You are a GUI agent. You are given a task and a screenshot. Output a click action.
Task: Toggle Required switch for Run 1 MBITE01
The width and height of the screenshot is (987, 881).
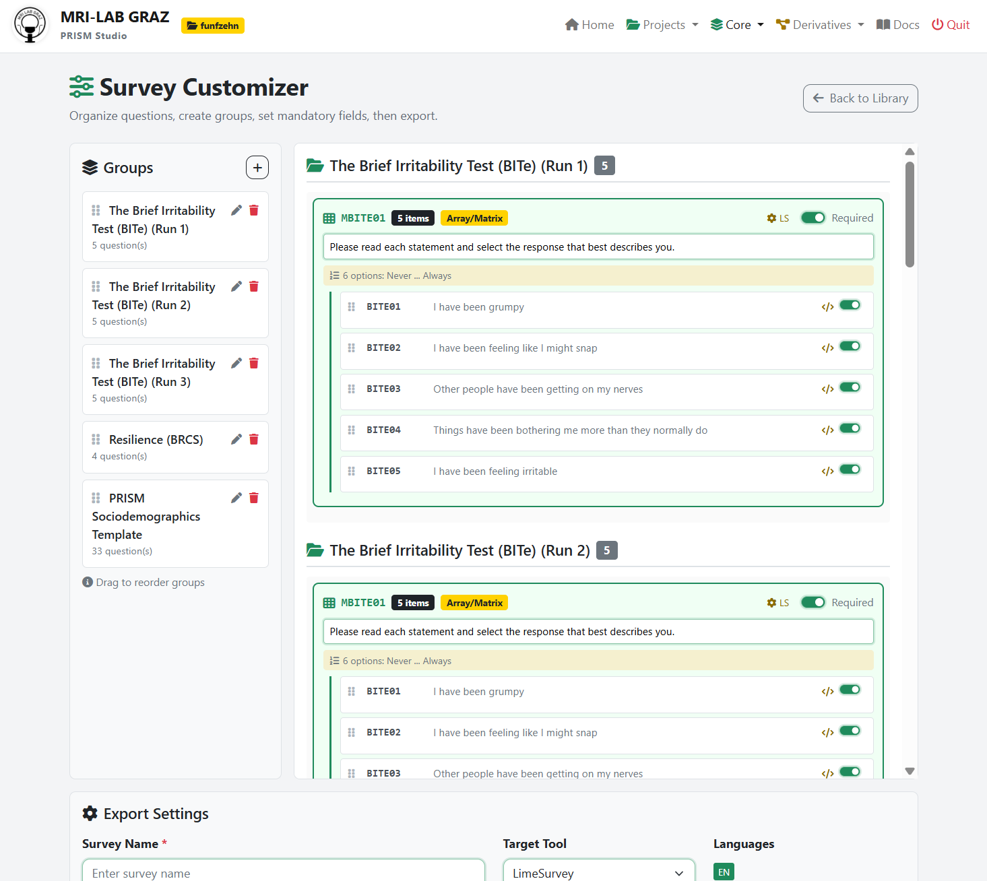point(813,218)
